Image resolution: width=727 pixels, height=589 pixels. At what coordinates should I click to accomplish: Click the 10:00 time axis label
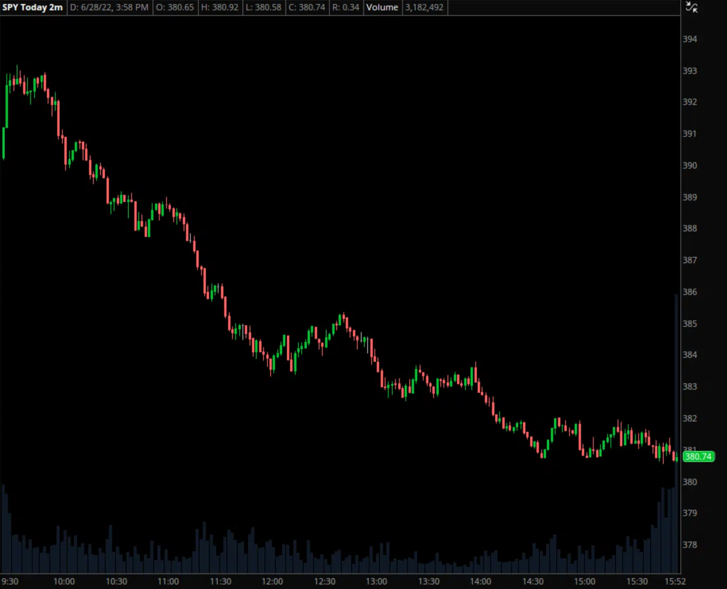[x=64, y=582]
